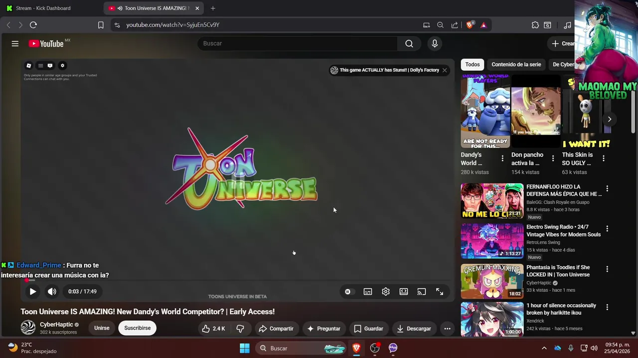Open the Don pancho short thumbnail
Screen dimensions: 638x358
click(x=536, y=111)
